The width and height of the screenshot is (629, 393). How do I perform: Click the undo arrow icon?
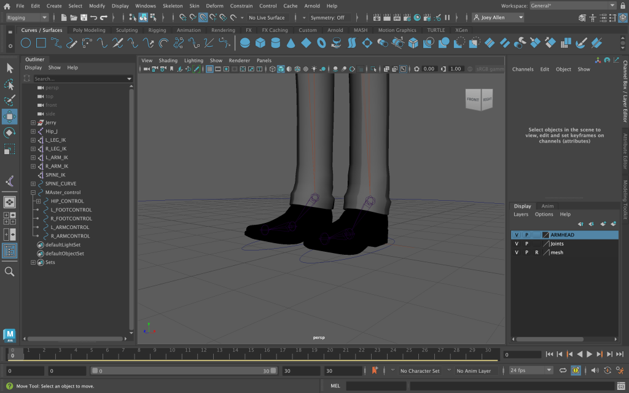(93, 18)
